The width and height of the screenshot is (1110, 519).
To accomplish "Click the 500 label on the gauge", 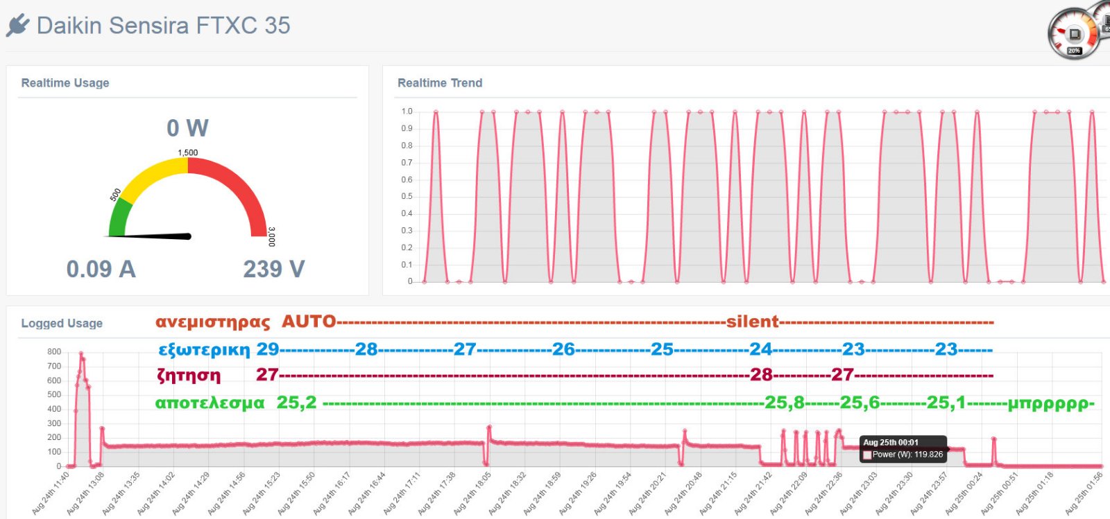I will [115, 195].
